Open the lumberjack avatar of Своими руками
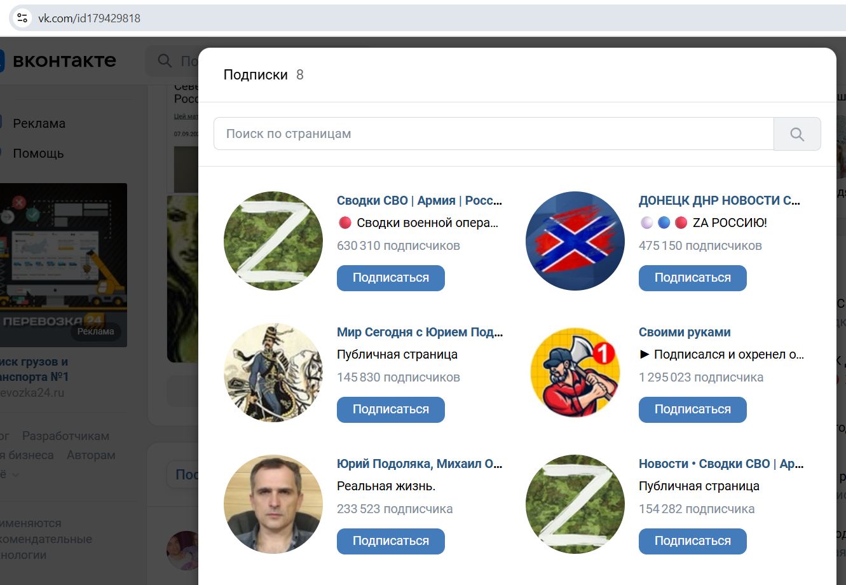 tap(575, 373)
